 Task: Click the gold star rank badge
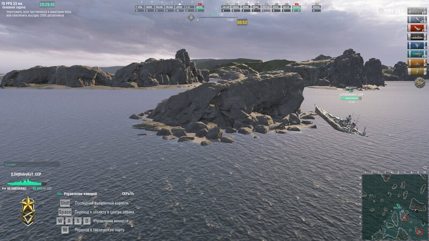[28, 211]
